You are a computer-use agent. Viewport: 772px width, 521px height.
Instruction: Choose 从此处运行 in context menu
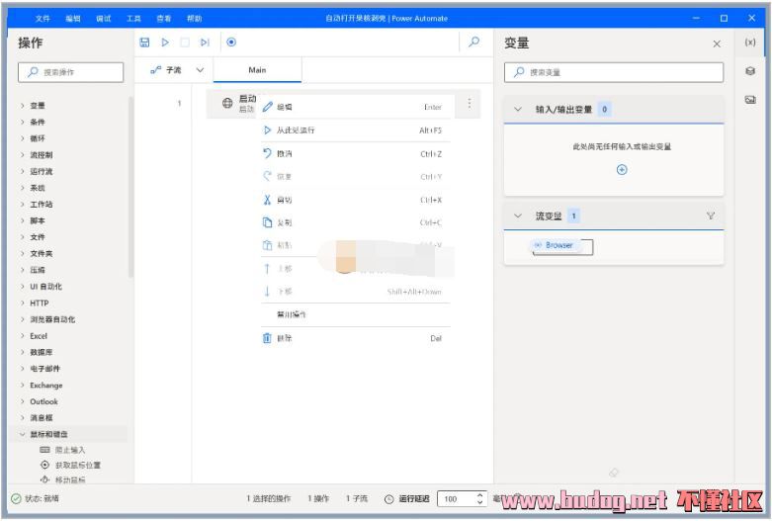pyautogui.click(x=297, y=130)
